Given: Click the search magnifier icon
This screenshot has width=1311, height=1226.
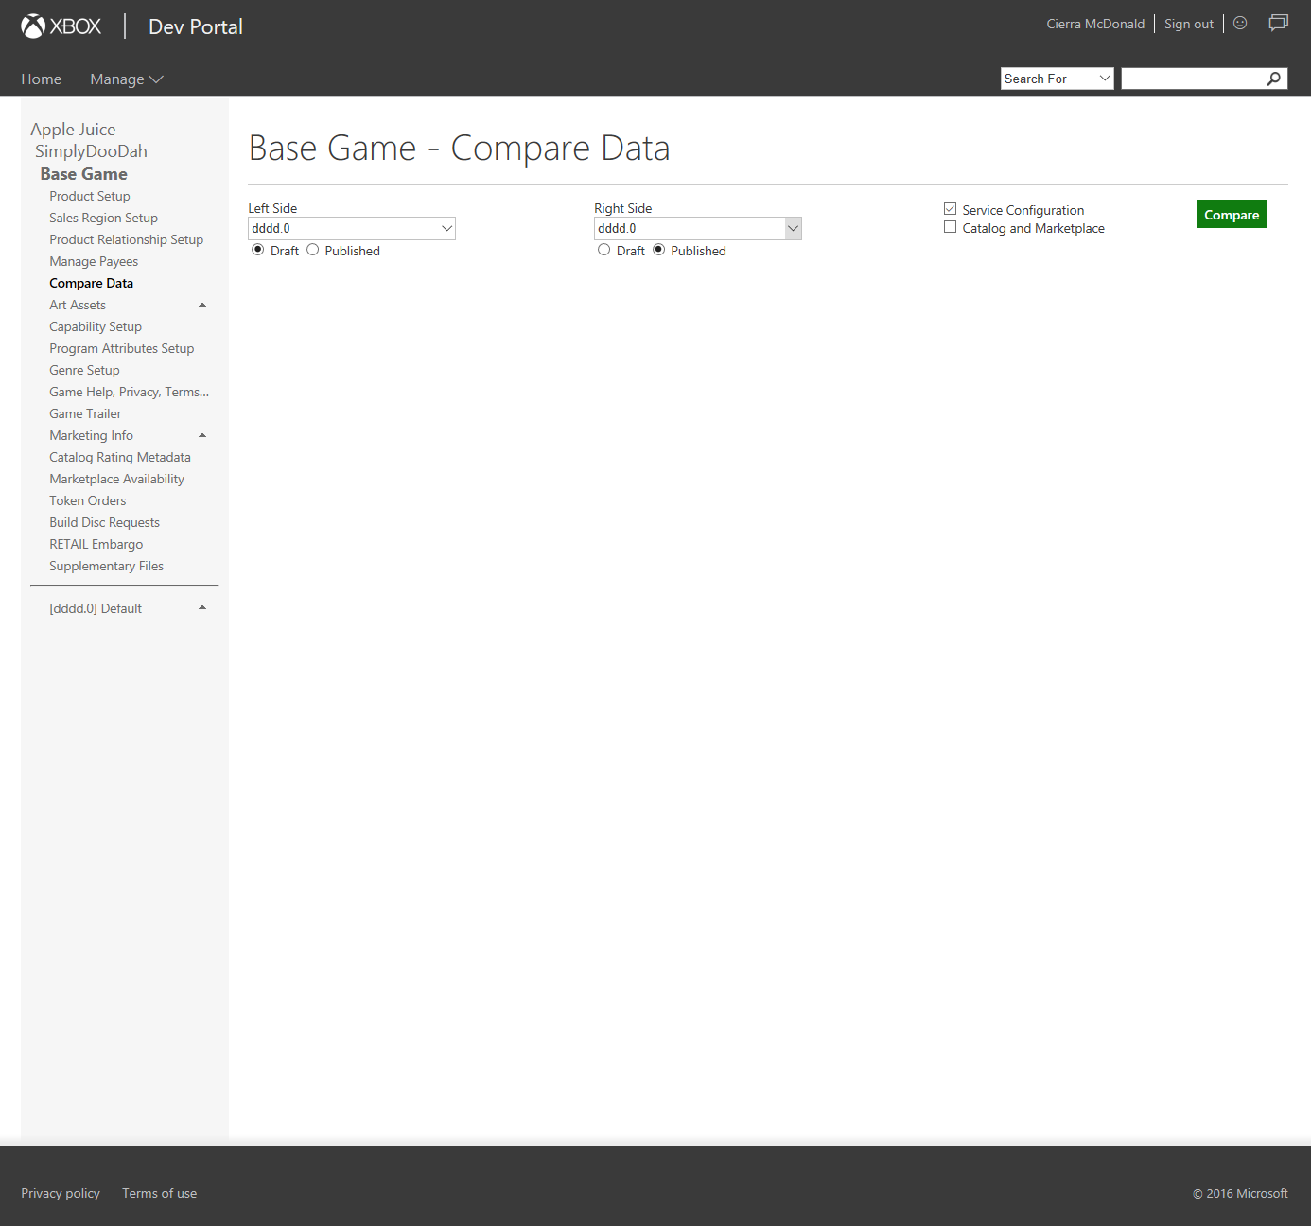Looking at the screenshot, I should [x=1274, y=79].
